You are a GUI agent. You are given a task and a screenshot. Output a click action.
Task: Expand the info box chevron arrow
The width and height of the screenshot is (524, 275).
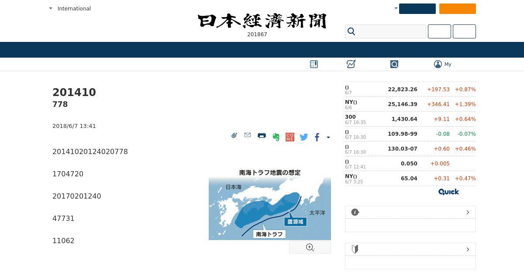coord(468,212)
